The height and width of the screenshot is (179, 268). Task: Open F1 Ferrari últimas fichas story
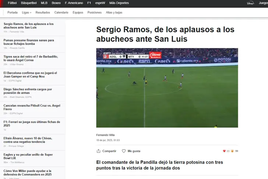(32, 124)
